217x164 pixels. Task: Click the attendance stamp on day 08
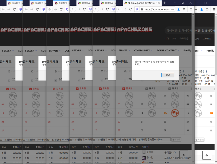pos(175,104)
